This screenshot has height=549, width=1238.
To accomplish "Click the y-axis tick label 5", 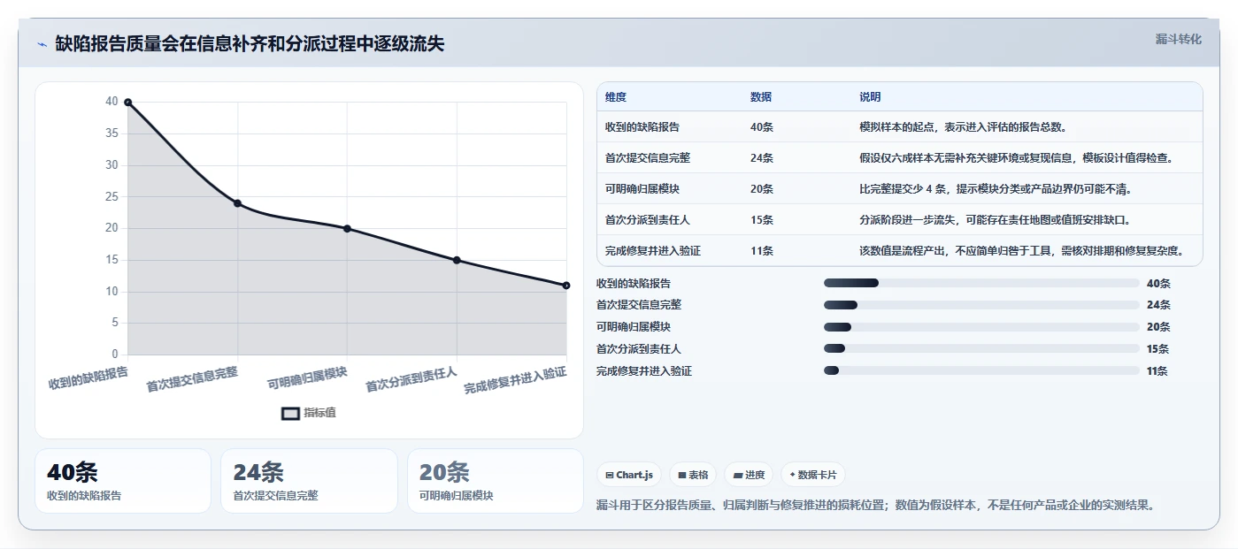I will point(115,324).
